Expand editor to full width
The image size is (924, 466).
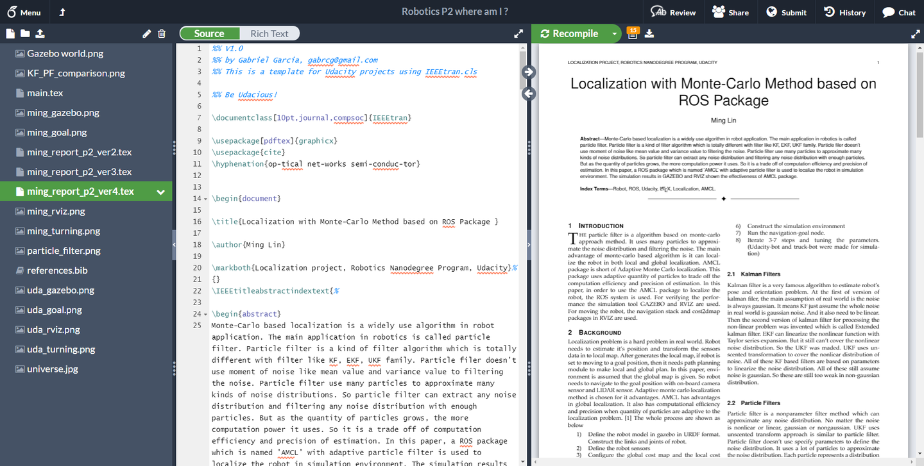(518, 34)
